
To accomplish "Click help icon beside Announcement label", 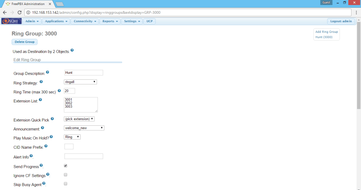I will point(42,128).
